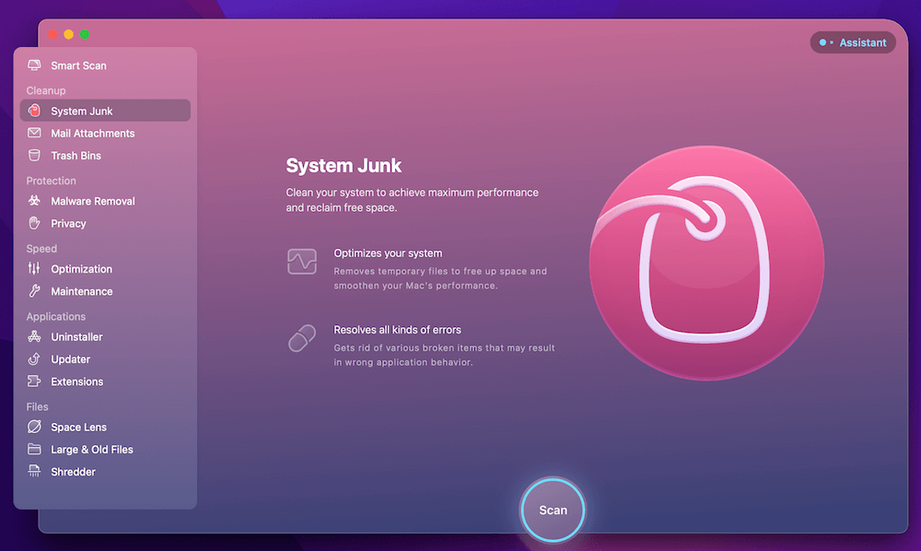This screenshot has width=921, height=551.
Task: Open the Assistant panel
Action: click(853, 41)
